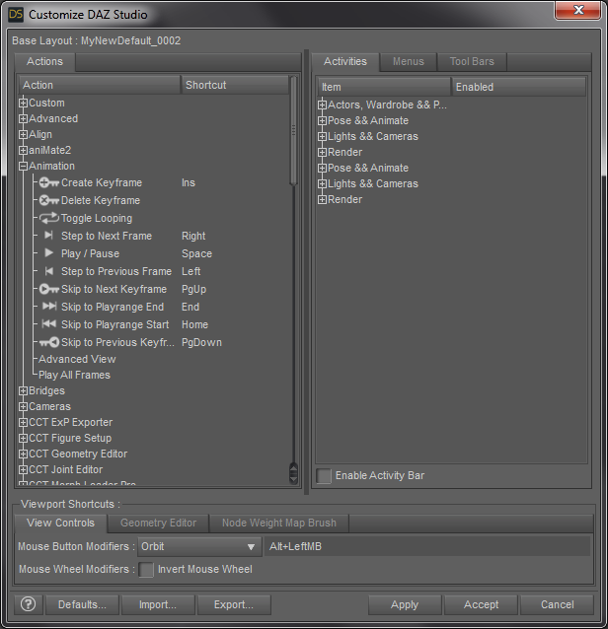The height and width of the screenshot is (629, 608).
Task: Click the Step to Previous Frame icon
Action: [49, 271]
